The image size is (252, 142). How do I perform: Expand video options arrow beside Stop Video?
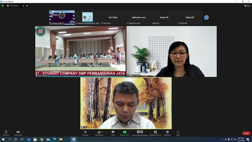[x=23, y=132]
